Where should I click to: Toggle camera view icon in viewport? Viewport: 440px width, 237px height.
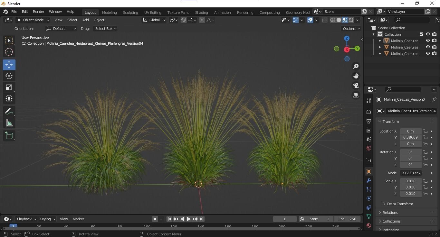pyautogui.click(x=356, y=86)
